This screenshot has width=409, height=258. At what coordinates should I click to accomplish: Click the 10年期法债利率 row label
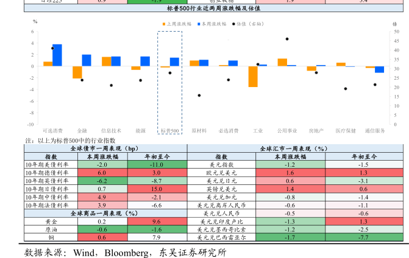[x=47, y=205]
